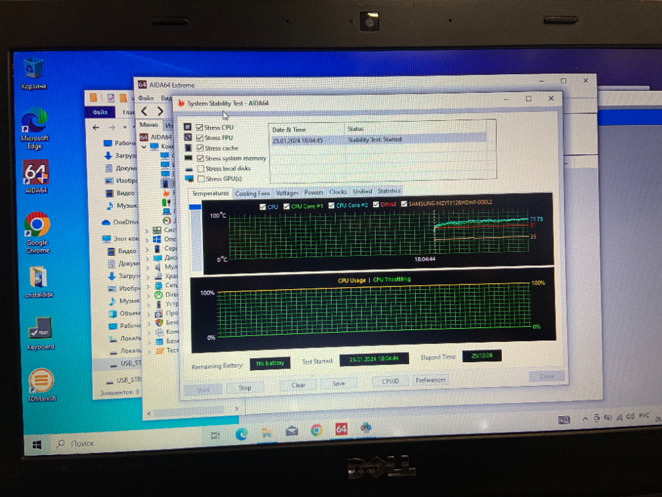This screenshot has width=662, height=497.
Task: Launch the 3DMark06 desktop shortcut
Action: [41, 385]
